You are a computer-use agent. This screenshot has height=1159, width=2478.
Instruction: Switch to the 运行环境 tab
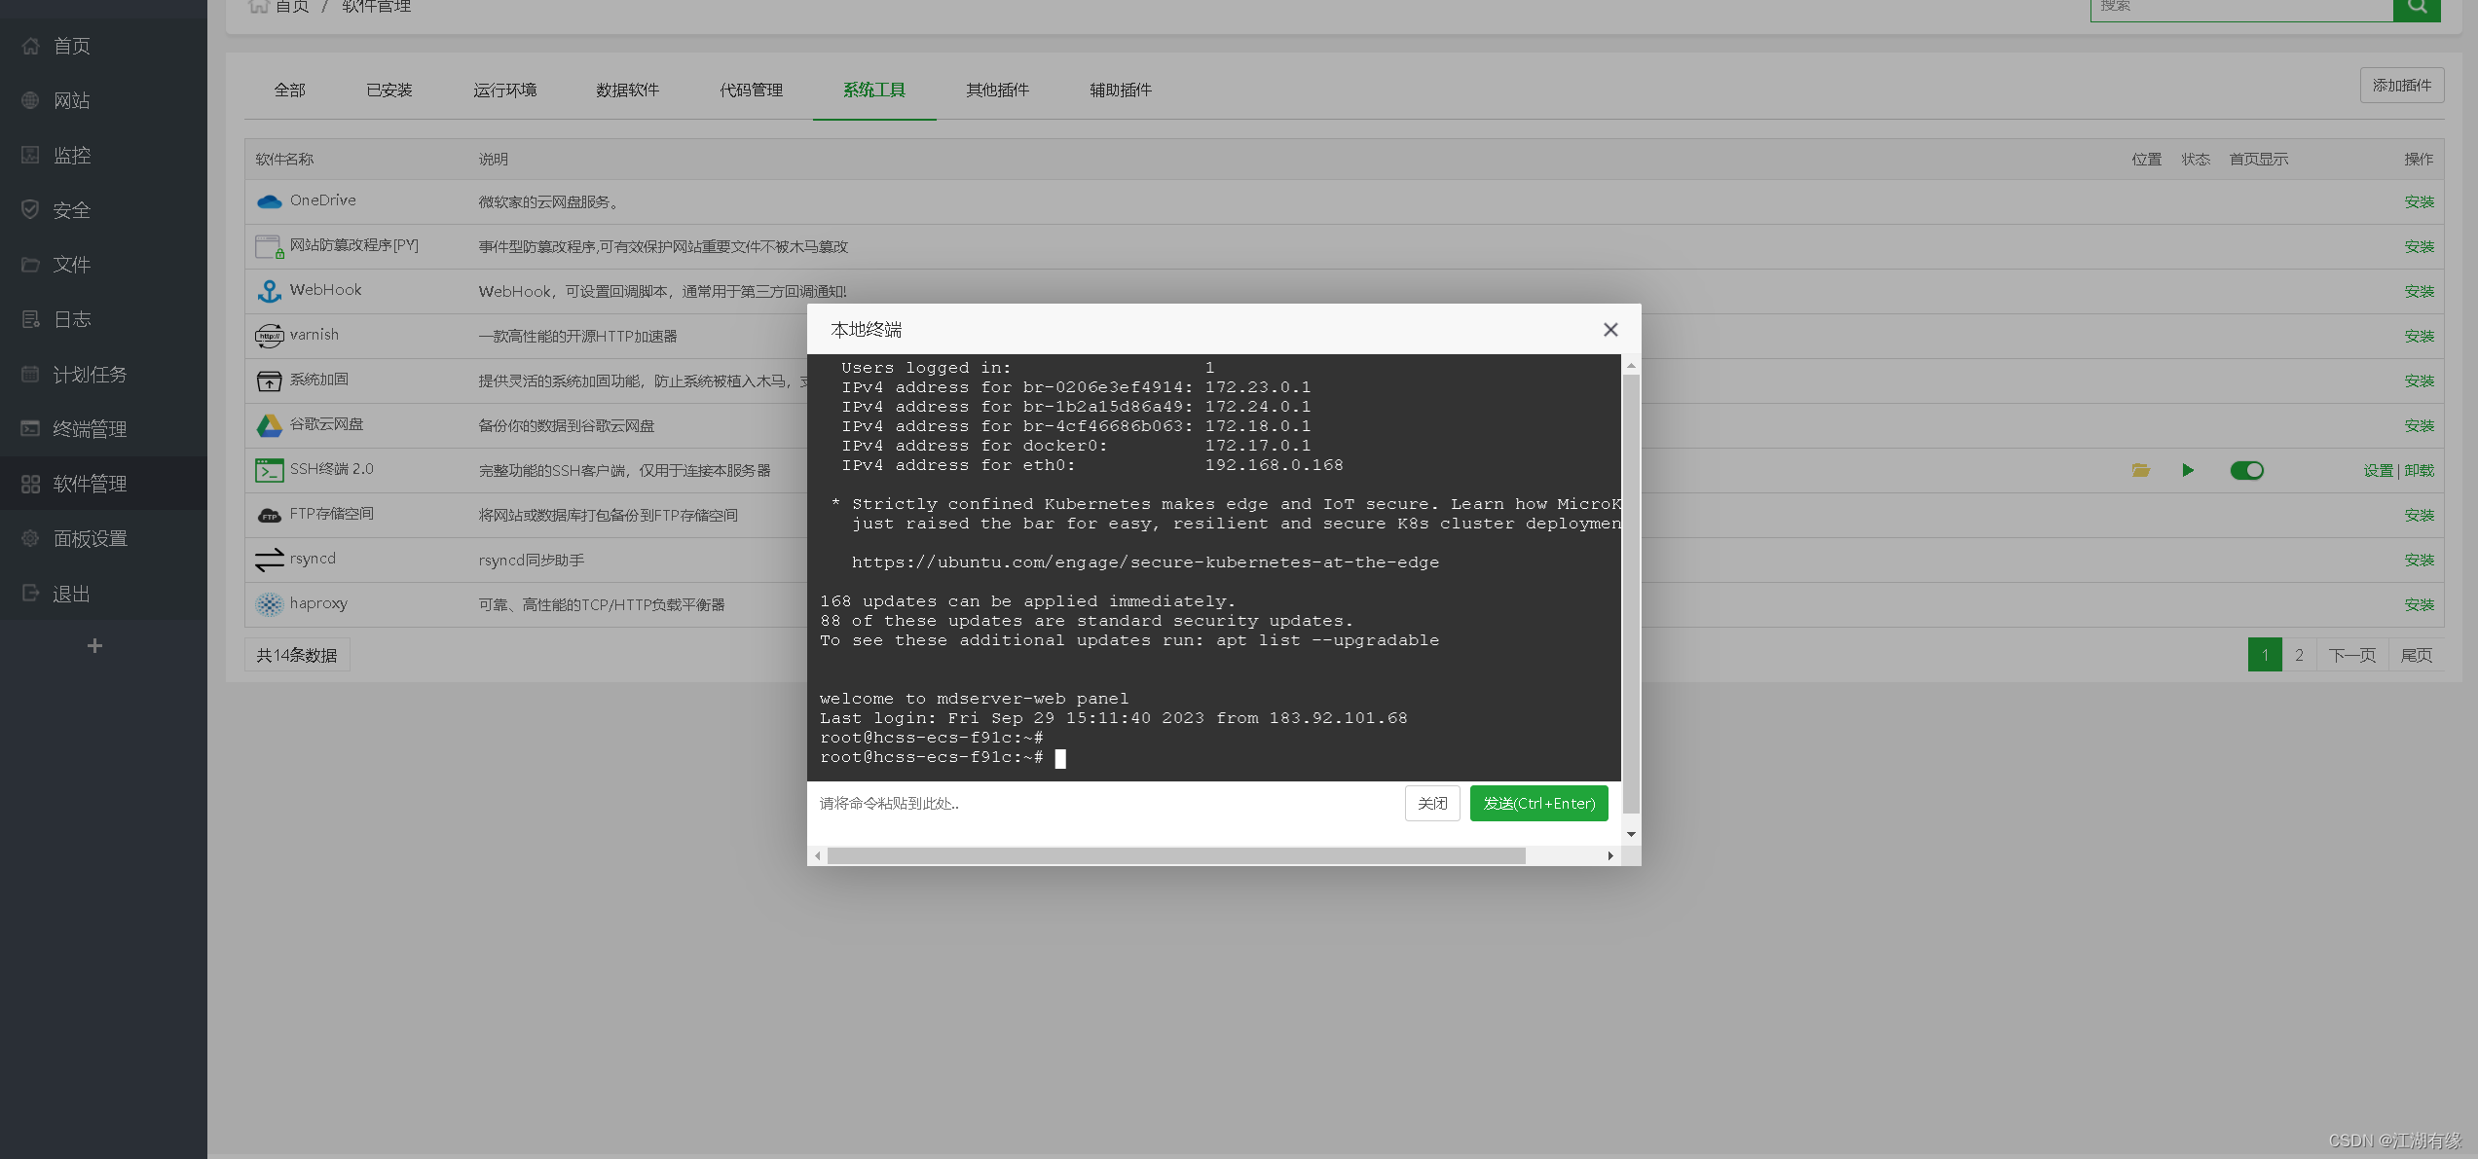(504, 91)
